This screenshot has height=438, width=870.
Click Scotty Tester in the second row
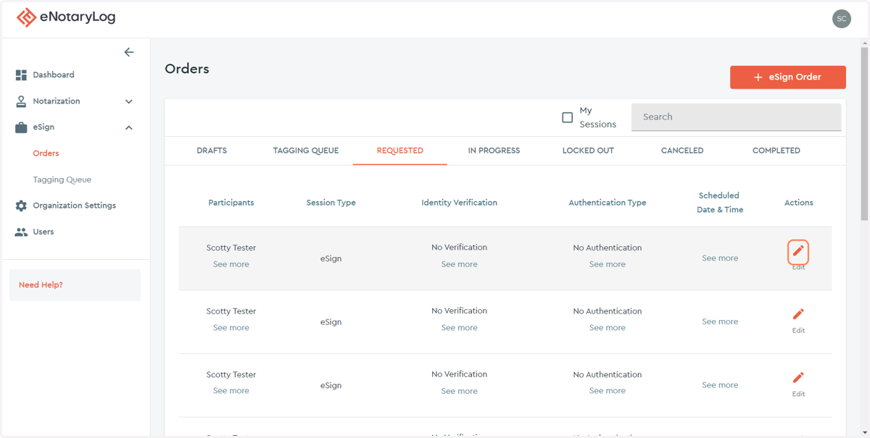click(x=231, y=311)
